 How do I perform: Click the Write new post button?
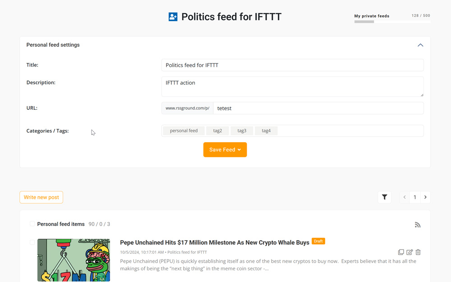(41, 197)
